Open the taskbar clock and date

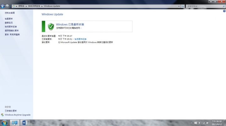click(217, 123)
